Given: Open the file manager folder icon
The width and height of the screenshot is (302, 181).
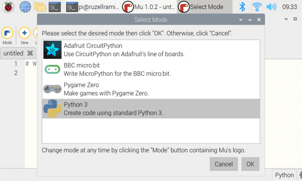Looking at the screenshot, I should (40, 7).
